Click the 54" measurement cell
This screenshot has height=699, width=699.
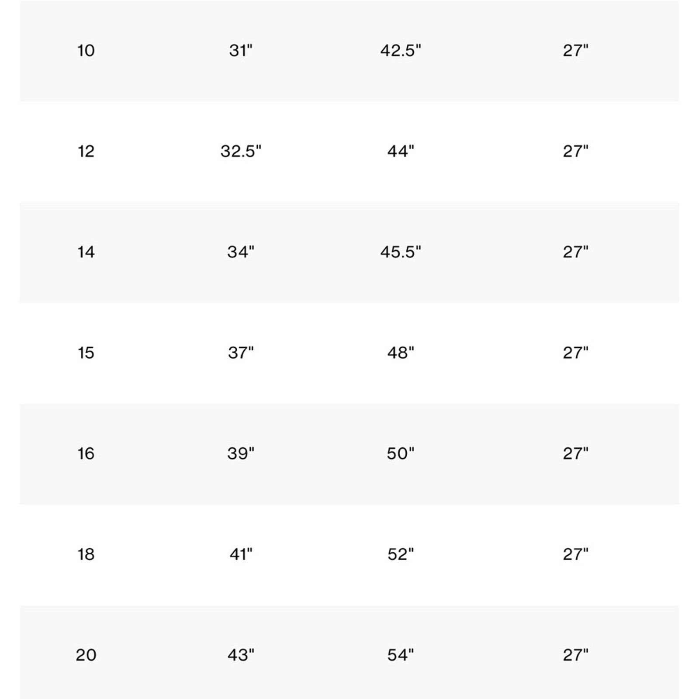(401, 655)
